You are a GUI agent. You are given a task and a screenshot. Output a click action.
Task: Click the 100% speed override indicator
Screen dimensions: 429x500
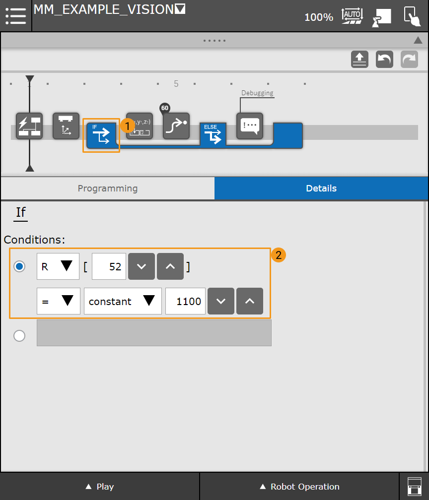pos(319,17)
